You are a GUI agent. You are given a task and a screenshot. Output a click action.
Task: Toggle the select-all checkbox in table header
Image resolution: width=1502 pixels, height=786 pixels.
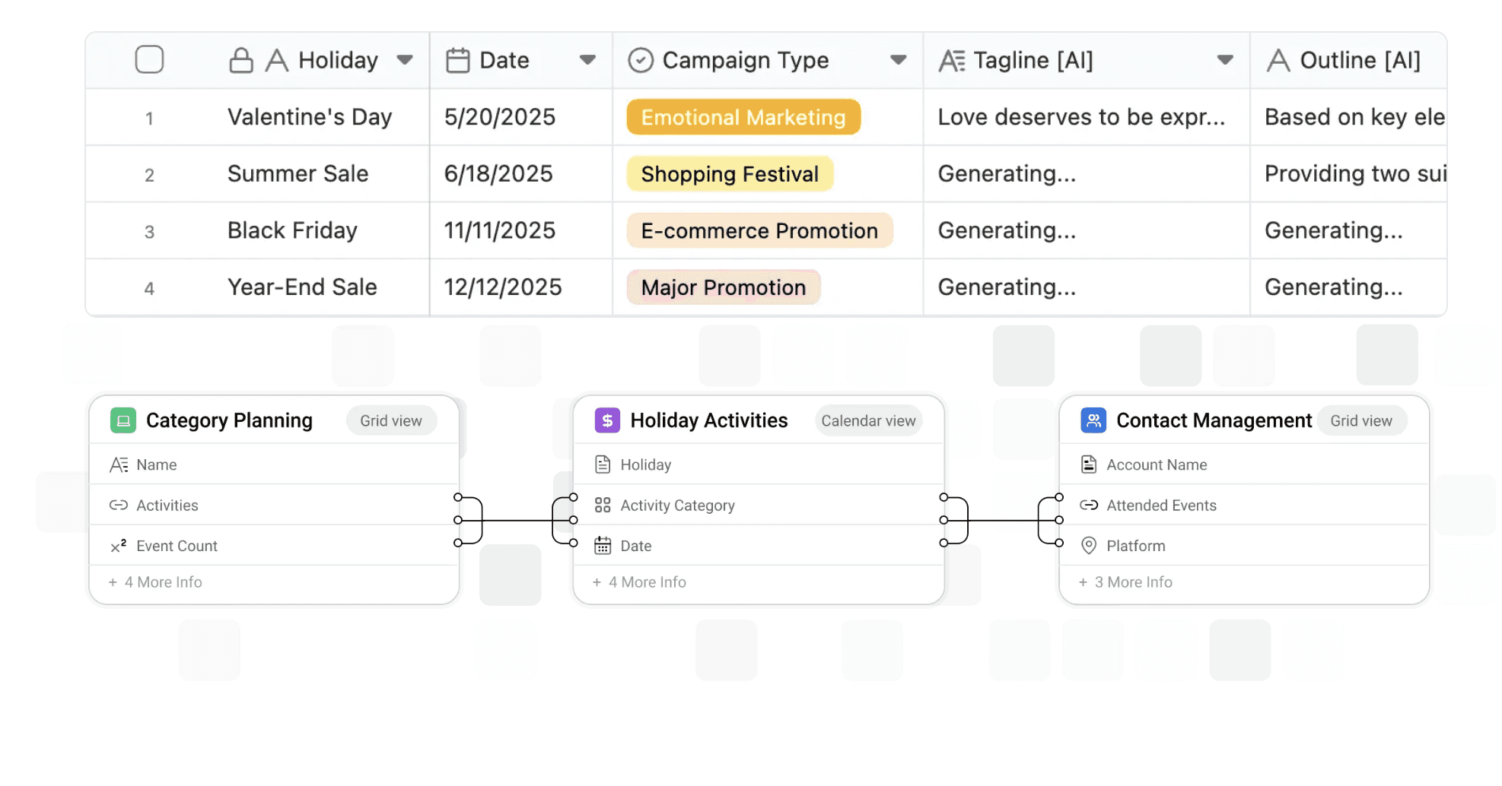coord(149,59)
